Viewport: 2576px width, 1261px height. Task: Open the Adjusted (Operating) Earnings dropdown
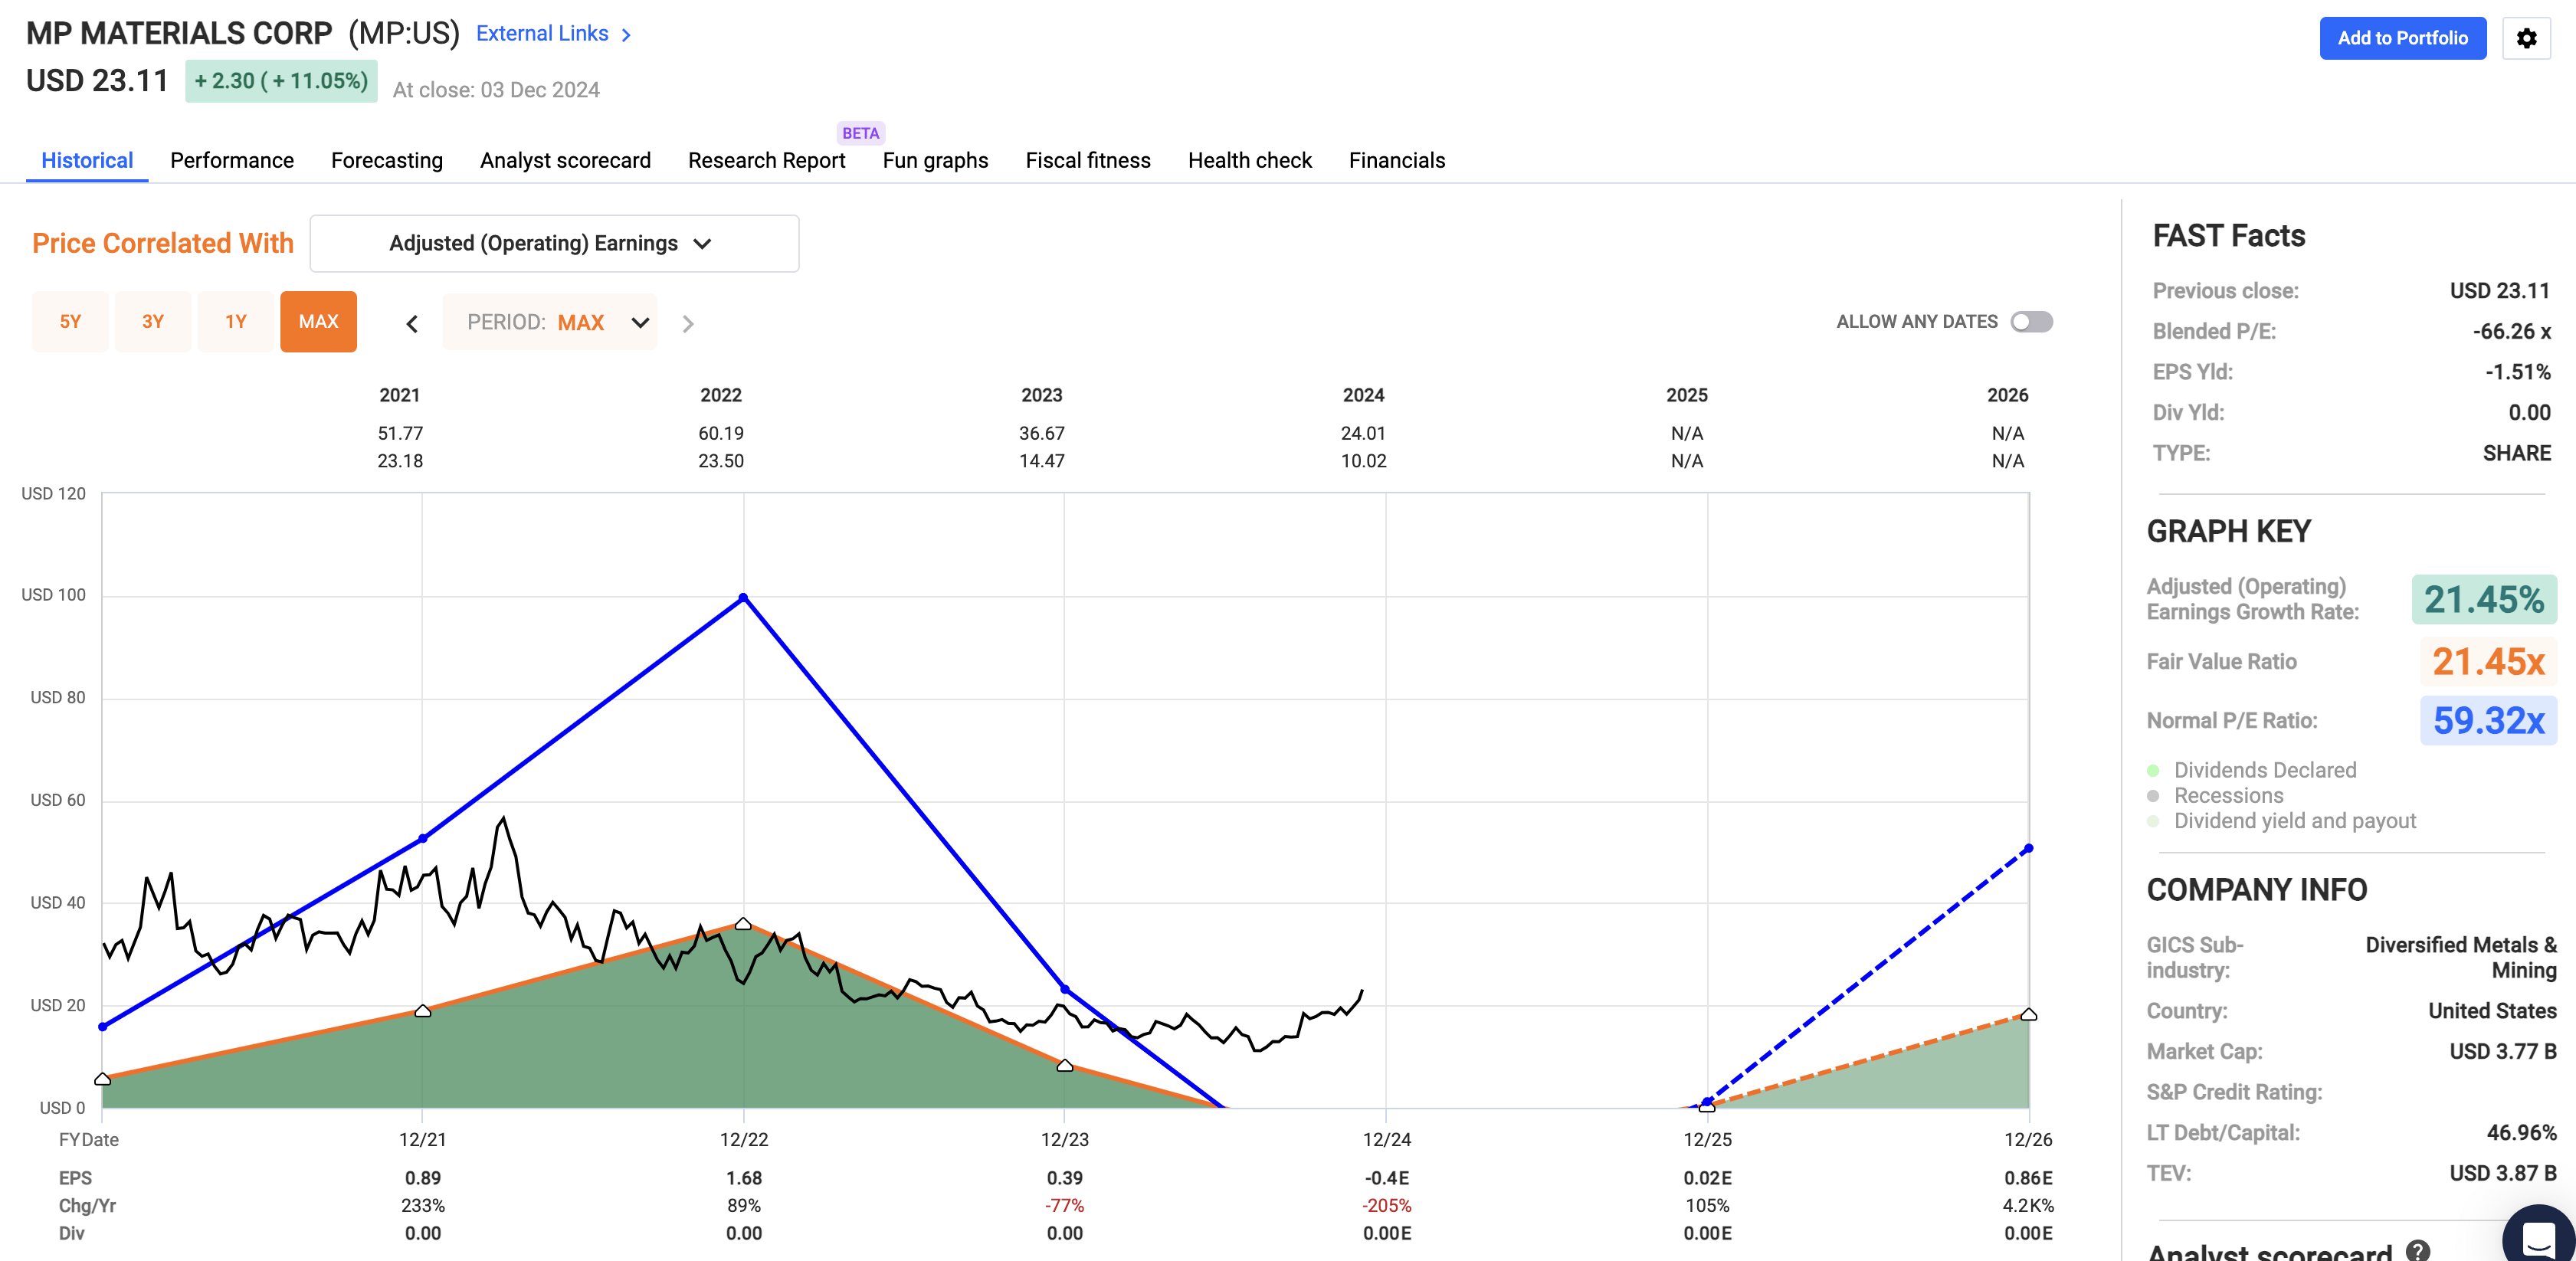554,244
